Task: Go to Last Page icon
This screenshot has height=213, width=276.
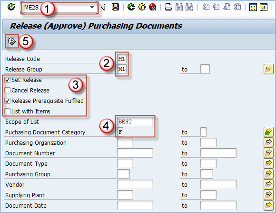Action: [x=237, y=7]
